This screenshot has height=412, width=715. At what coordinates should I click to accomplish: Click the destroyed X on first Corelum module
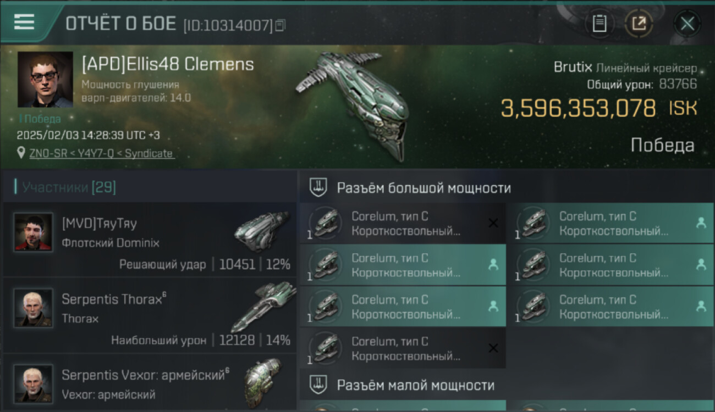(493, 223)
